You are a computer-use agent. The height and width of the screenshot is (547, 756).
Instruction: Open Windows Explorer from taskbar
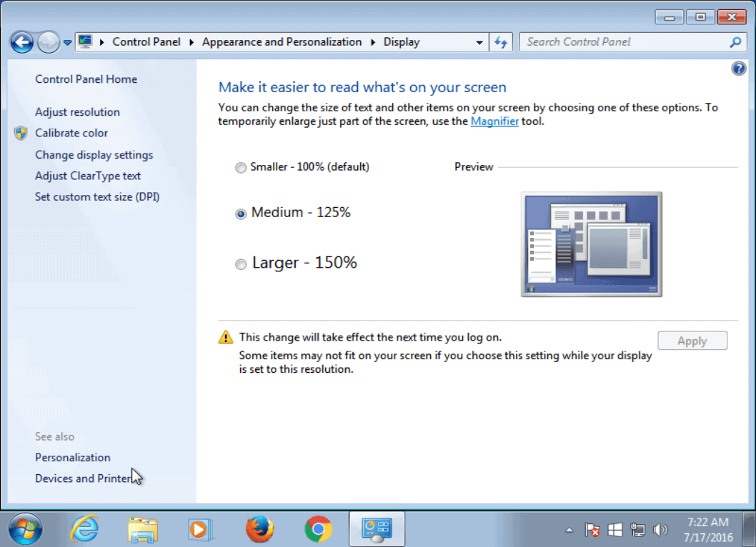pyautogui.click(x=143, y=530)
